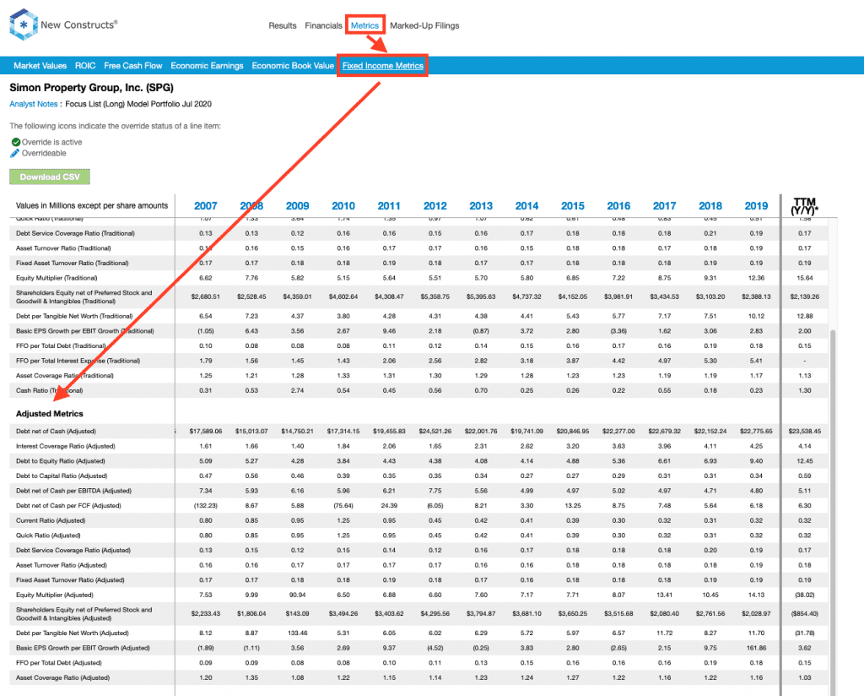Click the Simon Property Group, Inc. (SPG) heading
The image size is (864, 696).
click(91, 88)
